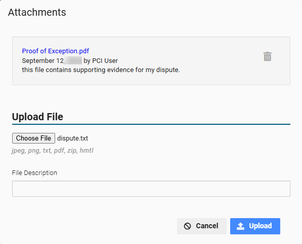Click the Upload button label
Screen dimensions: 302x244
[260, 226]
